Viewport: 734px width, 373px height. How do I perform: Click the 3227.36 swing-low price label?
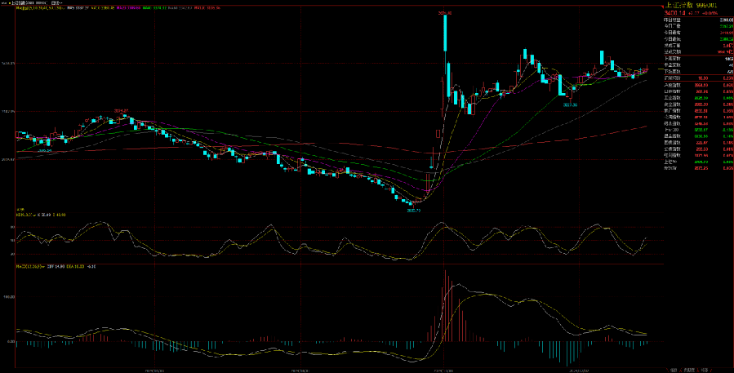pos(571,104)
